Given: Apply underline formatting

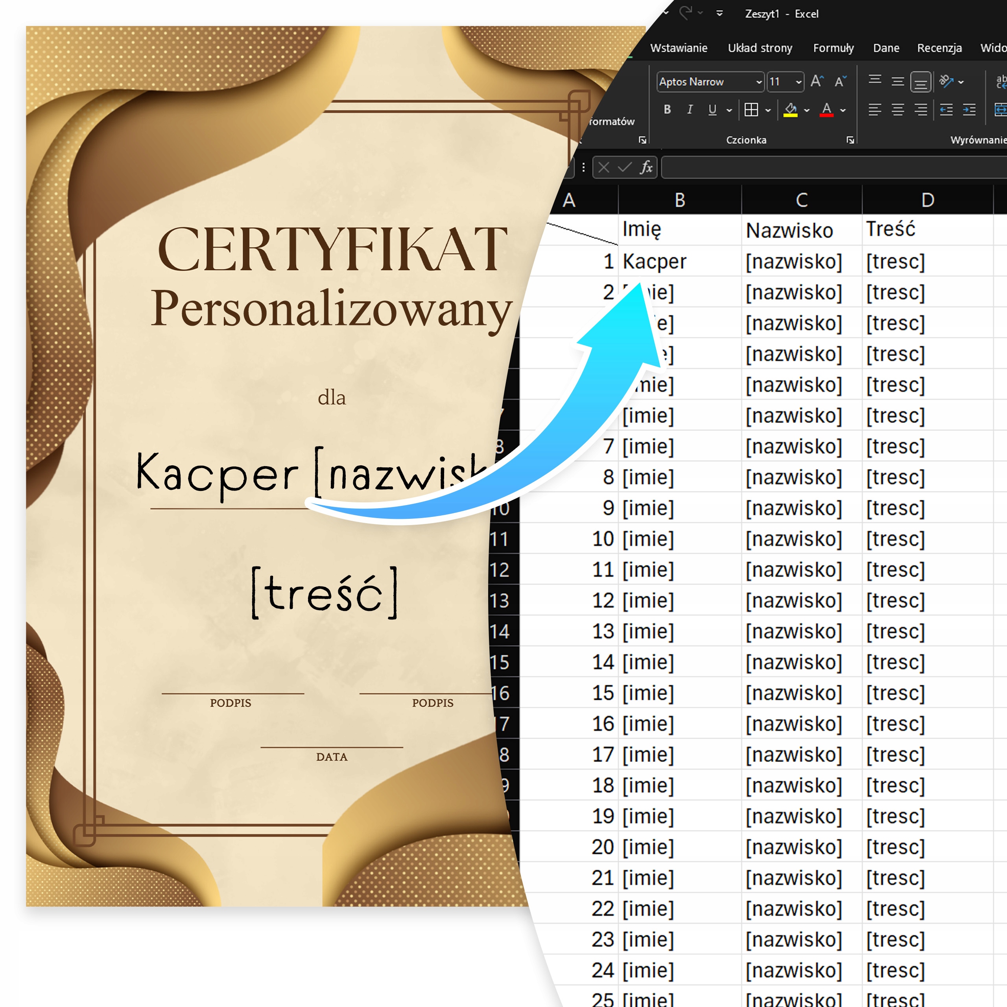Looking at the screenshot, I should coord(712,110).
